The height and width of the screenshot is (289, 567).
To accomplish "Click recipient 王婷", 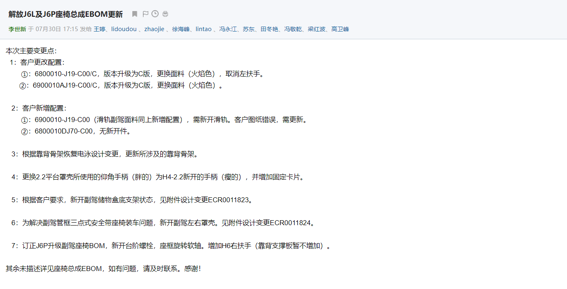I will tap(100, 29).
